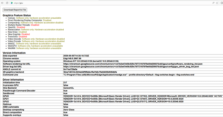Click the Command Line msedge.exe value
Screen dimensions: 223x117
129,75
